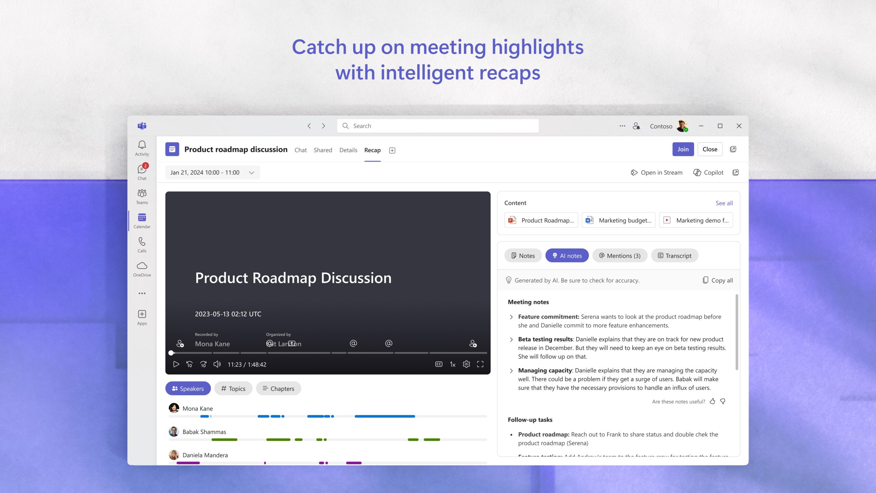Open Copilot for this meeting
The image size is (876, 493).
[708, 173]
